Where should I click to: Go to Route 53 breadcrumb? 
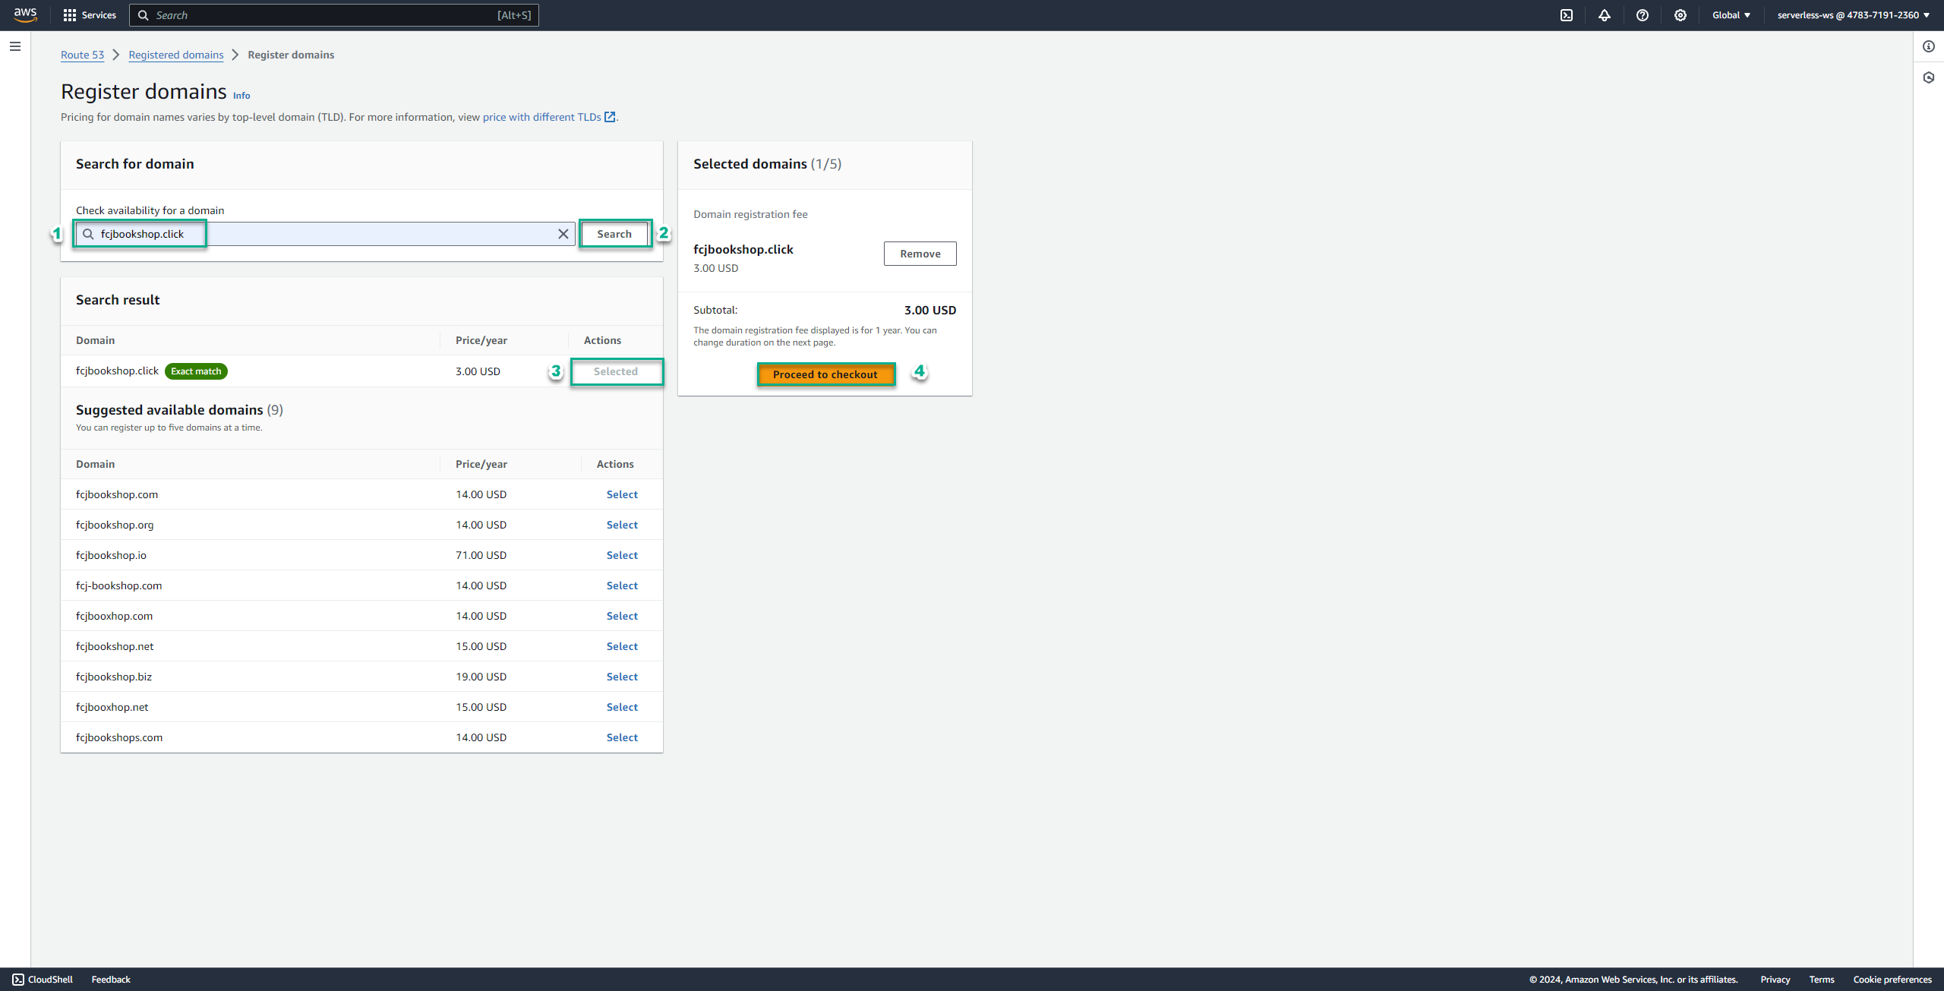[x=82, y=55]
